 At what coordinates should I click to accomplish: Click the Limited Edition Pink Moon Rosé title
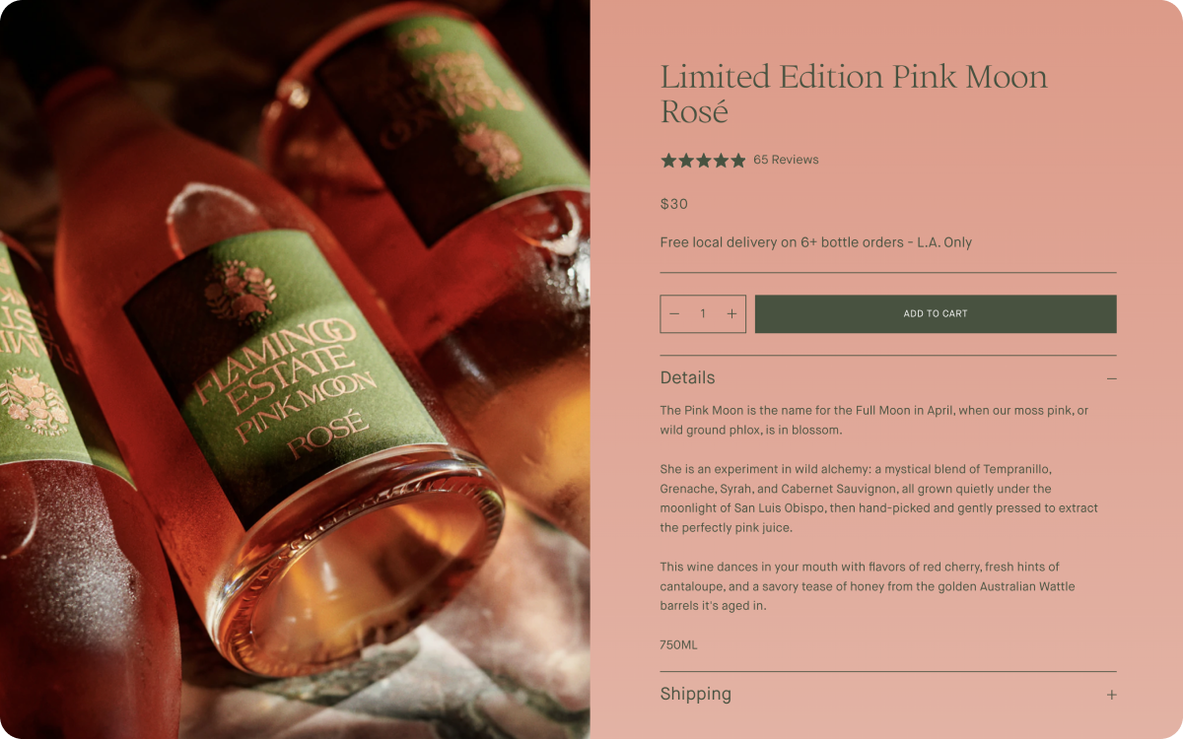pos(854,94)
